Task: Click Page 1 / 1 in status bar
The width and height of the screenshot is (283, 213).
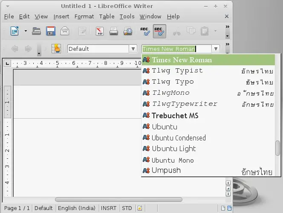Action: tap(17, 208)
